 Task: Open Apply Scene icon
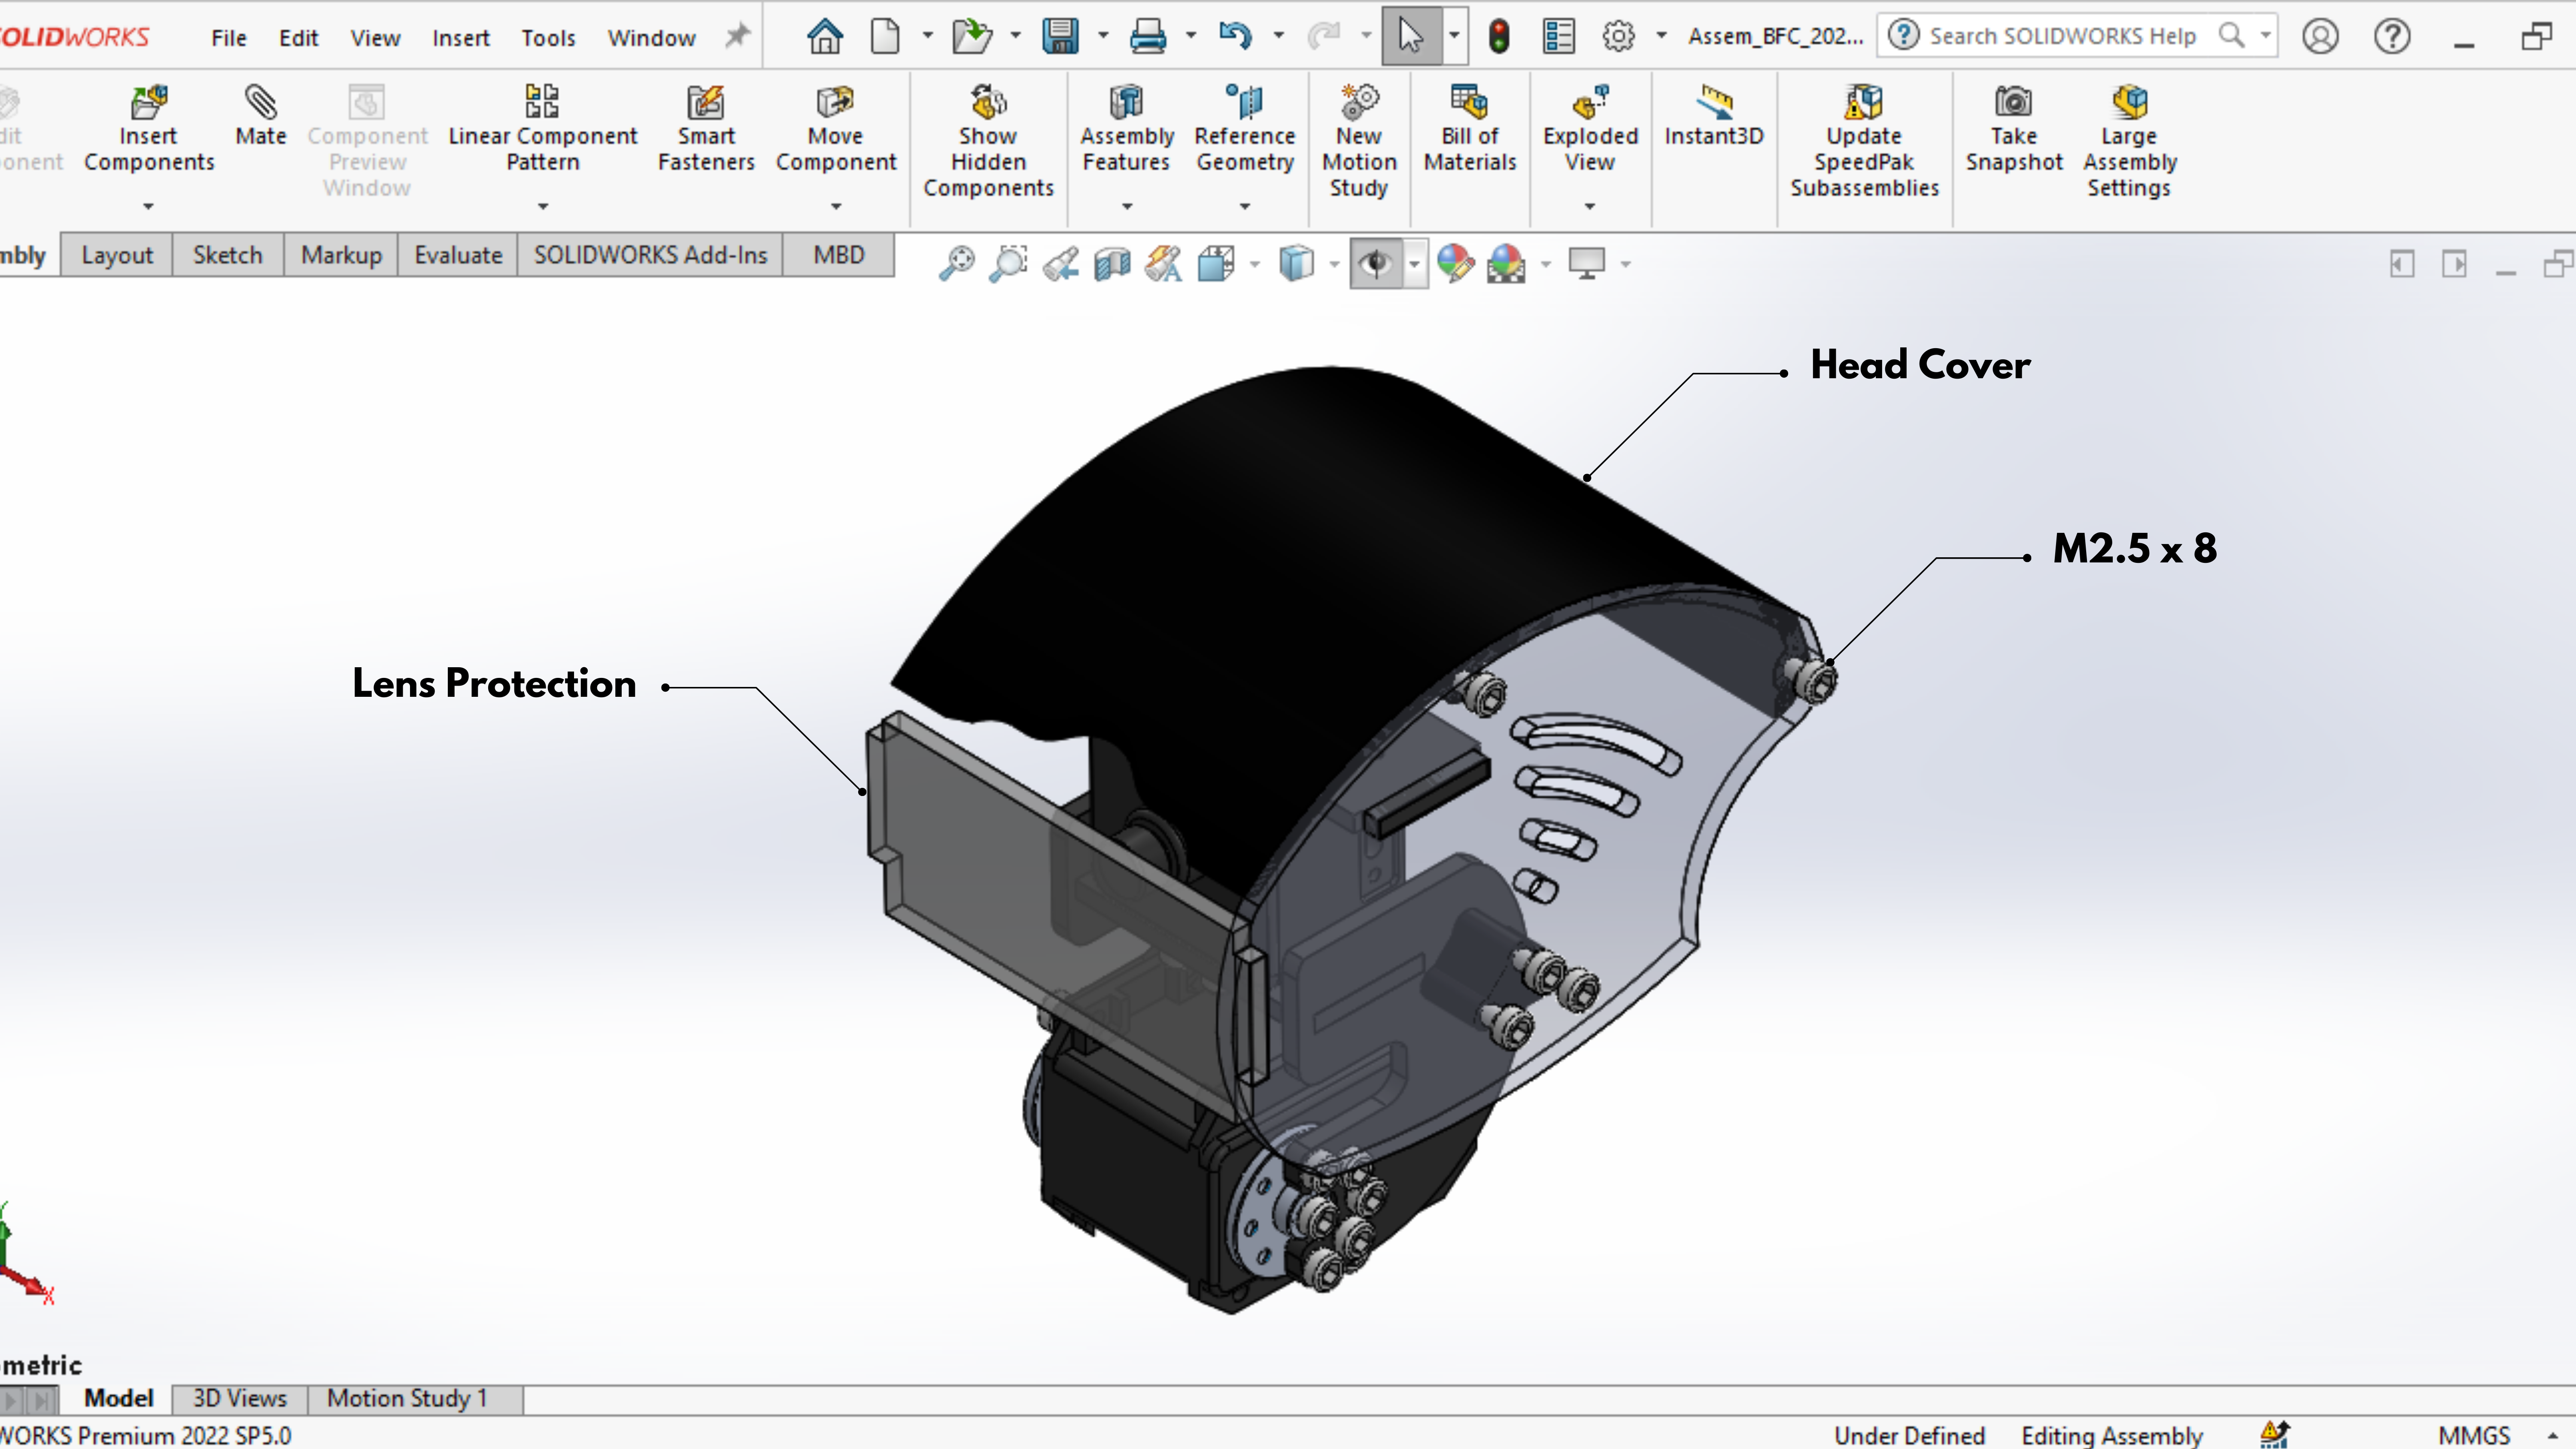1506,264
